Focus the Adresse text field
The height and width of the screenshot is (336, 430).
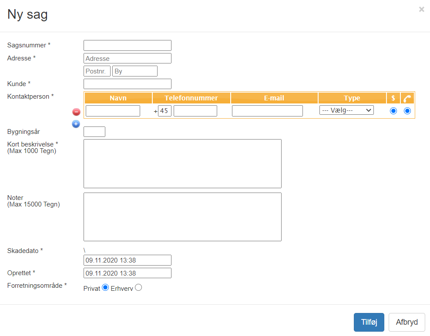point(128,58)
